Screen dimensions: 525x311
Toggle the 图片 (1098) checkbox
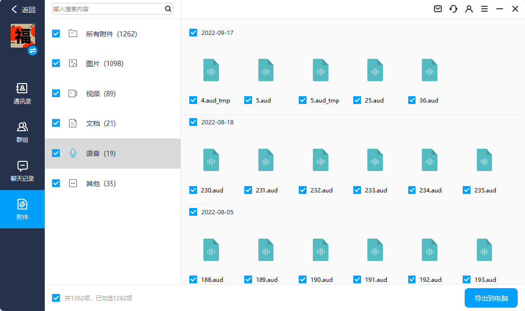pyautogui.click(x=56, y=63)
